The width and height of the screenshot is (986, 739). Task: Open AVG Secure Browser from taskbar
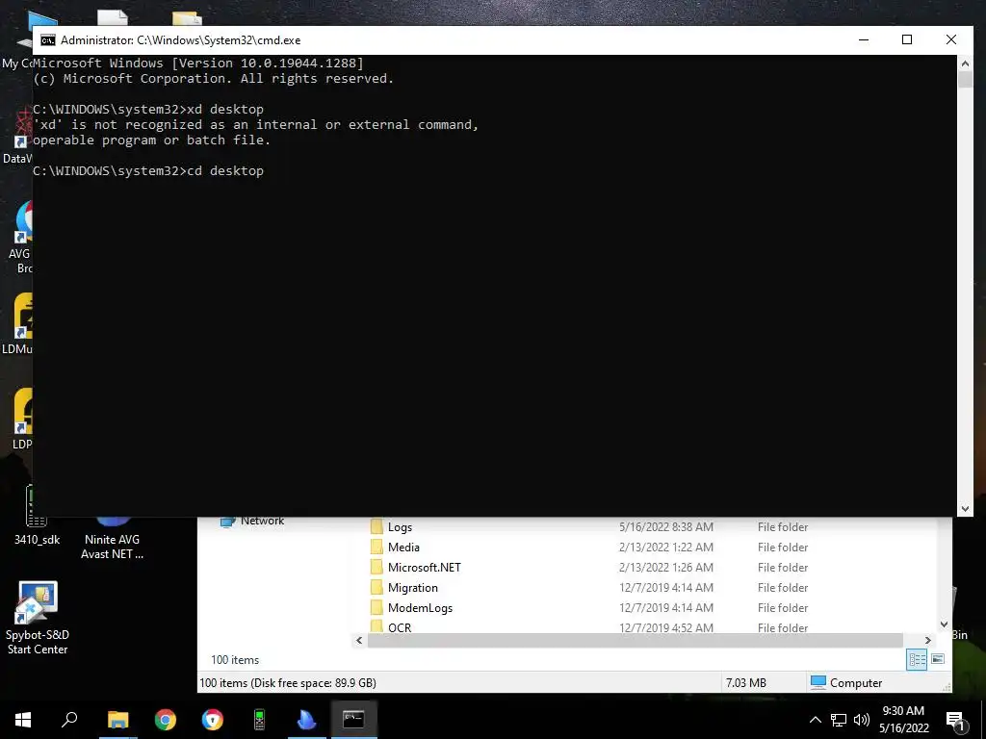(213, 720)
